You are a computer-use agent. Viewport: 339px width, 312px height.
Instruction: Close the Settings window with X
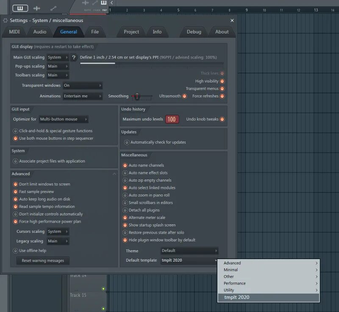coord(232,20)
